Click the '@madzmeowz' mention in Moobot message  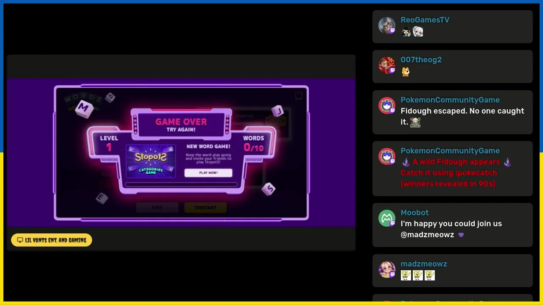pos(427,235)
